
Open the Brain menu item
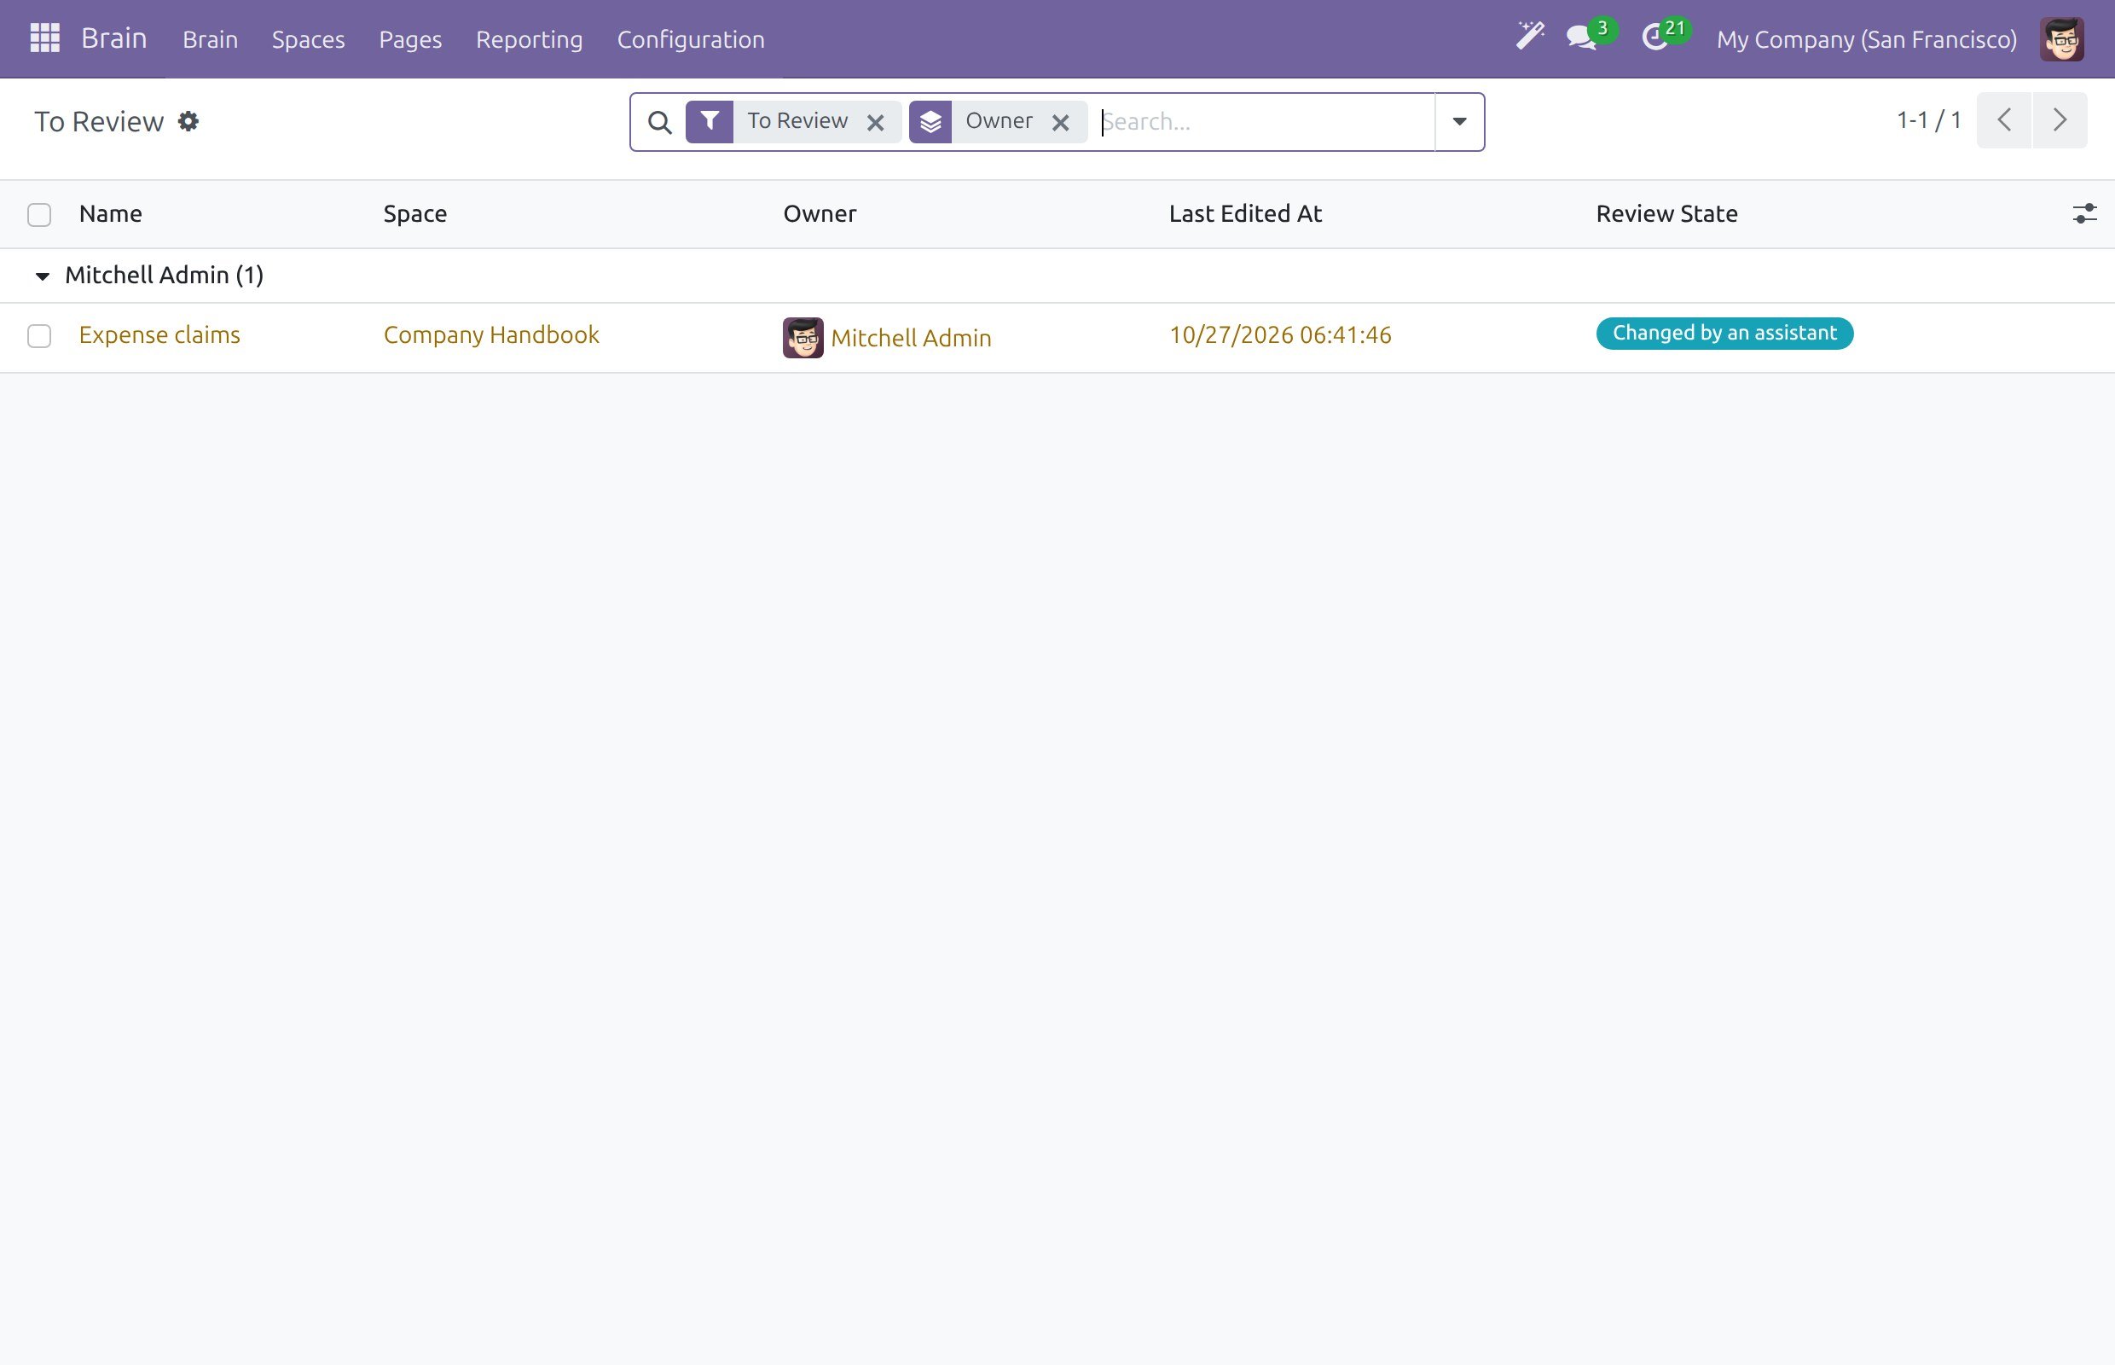coord(210,39)
